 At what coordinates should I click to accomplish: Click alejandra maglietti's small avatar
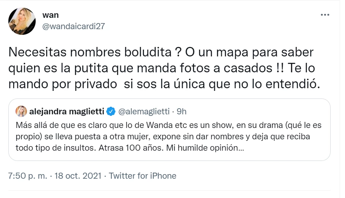point(21,111)
